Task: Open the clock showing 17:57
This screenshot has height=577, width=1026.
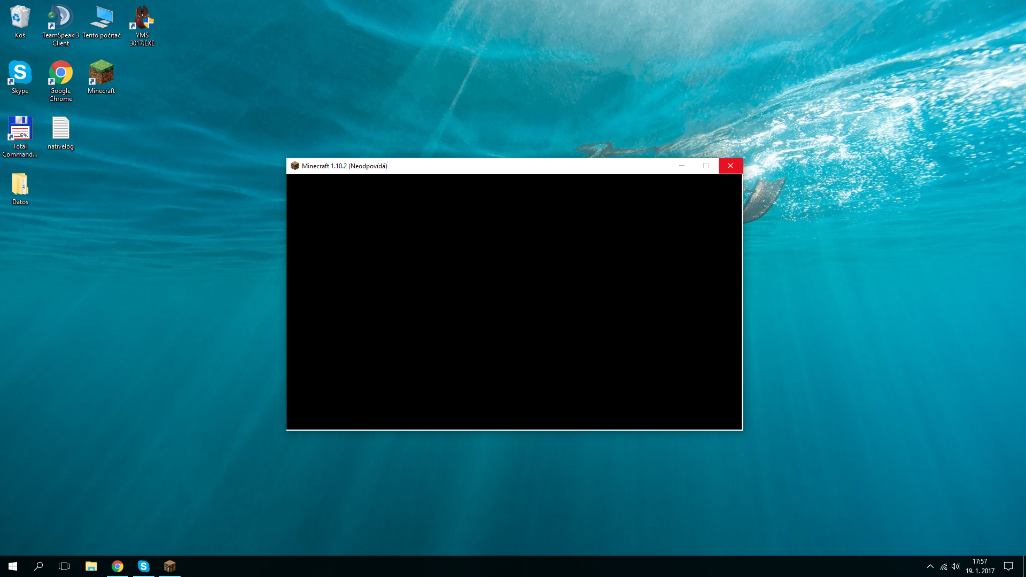Action: (980, 566)
